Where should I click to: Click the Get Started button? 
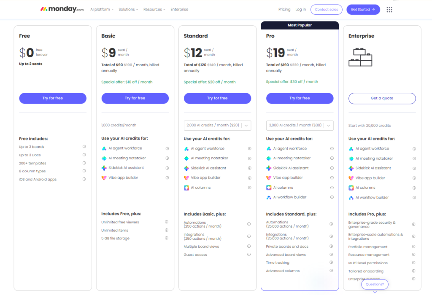pos(363,9)
